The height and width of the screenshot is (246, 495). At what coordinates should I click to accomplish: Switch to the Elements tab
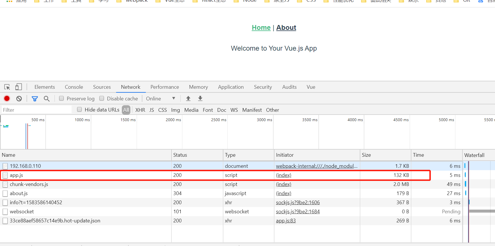pos(45,87)
